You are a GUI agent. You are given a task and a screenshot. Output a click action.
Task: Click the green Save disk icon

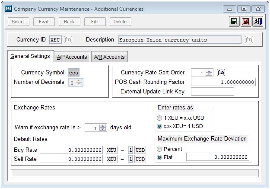click(234, 22)
